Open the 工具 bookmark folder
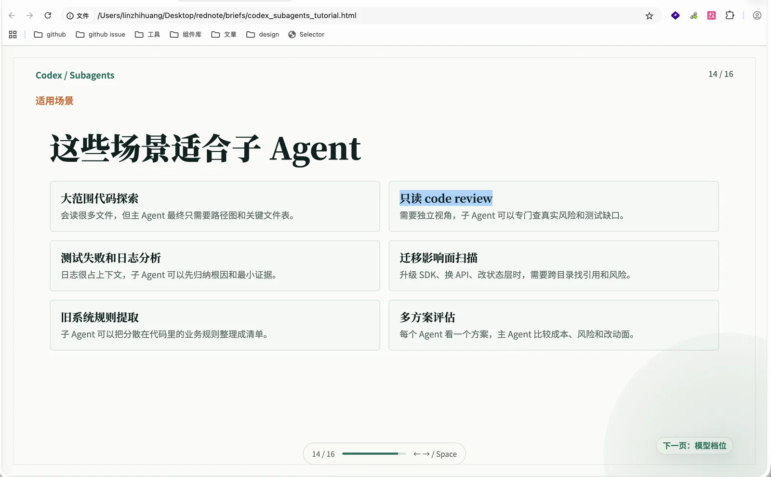 [147, 35]
